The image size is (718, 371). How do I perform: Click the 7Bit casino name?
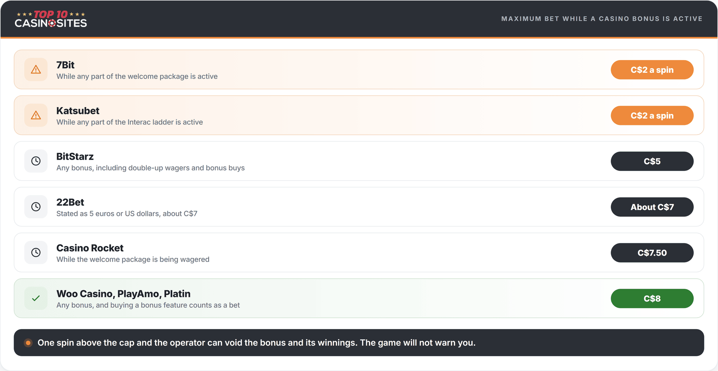tap(65, 65)
